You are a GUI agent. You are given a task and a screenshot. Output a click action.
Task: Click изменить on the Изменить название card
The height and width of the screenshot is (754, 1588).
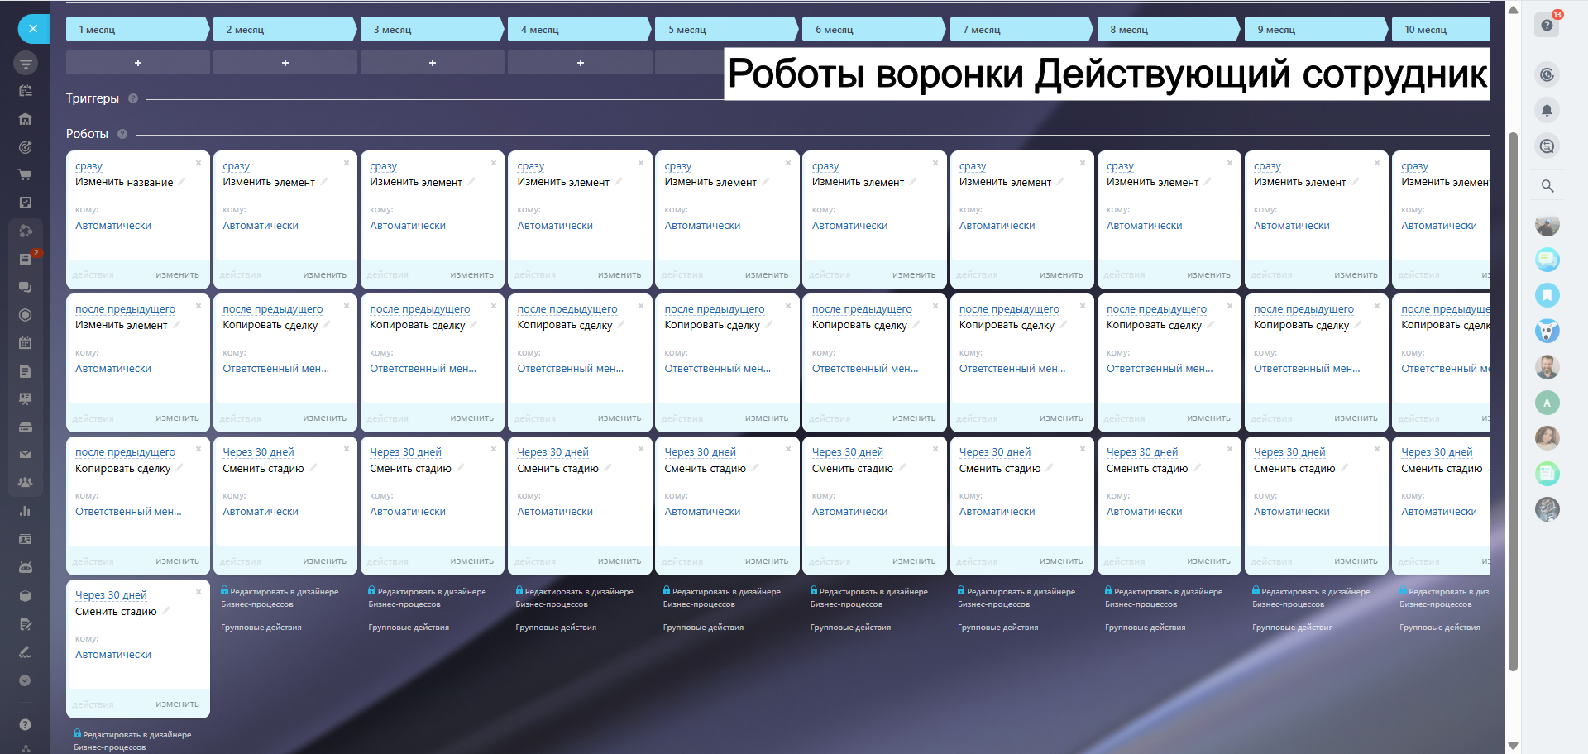tap(177, 274)
